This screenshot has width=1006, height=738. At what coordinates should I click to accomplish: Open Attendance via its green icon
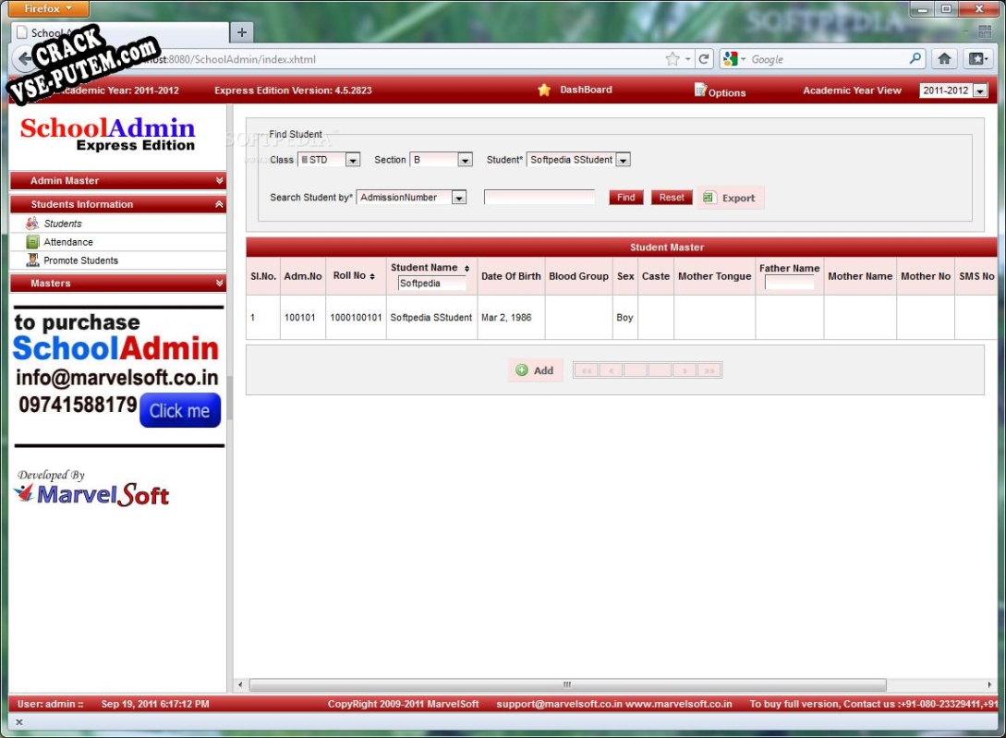pos(32,242)
